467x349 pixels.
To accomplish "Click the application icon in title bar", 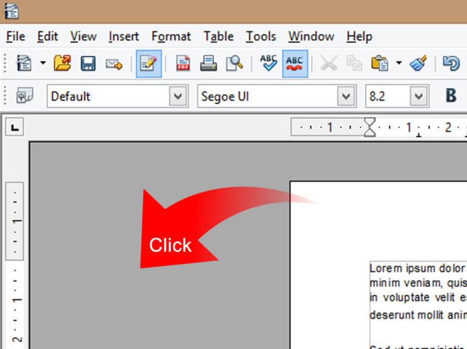I will click(12, 11).
